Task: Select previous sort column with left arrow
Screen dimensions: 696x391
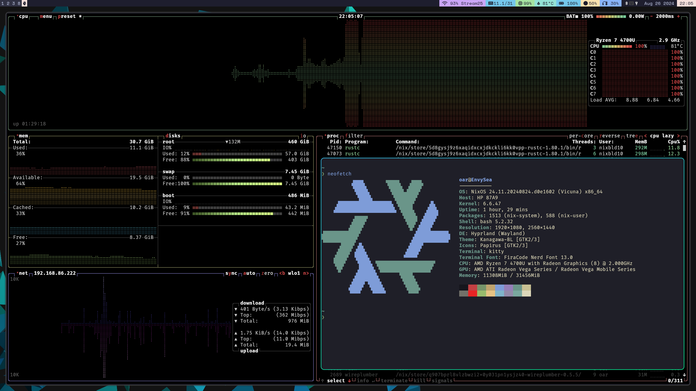Action: point(645,136)
